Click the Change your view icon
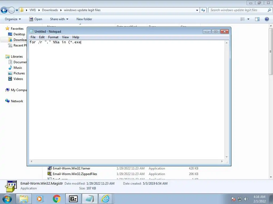This screenshot has height=204, width=273. coord(243,19)
